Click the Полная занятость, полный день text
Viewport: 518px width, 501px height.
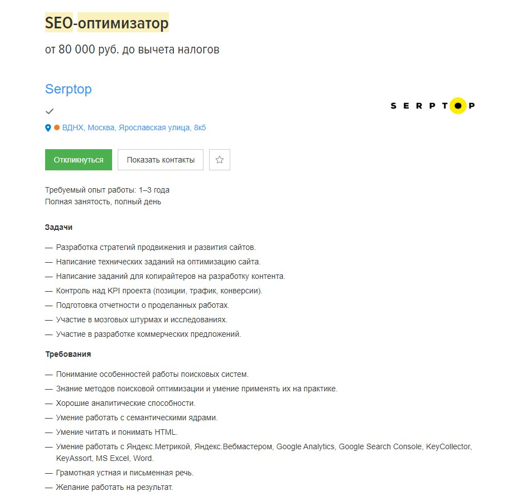pos(103,202)
